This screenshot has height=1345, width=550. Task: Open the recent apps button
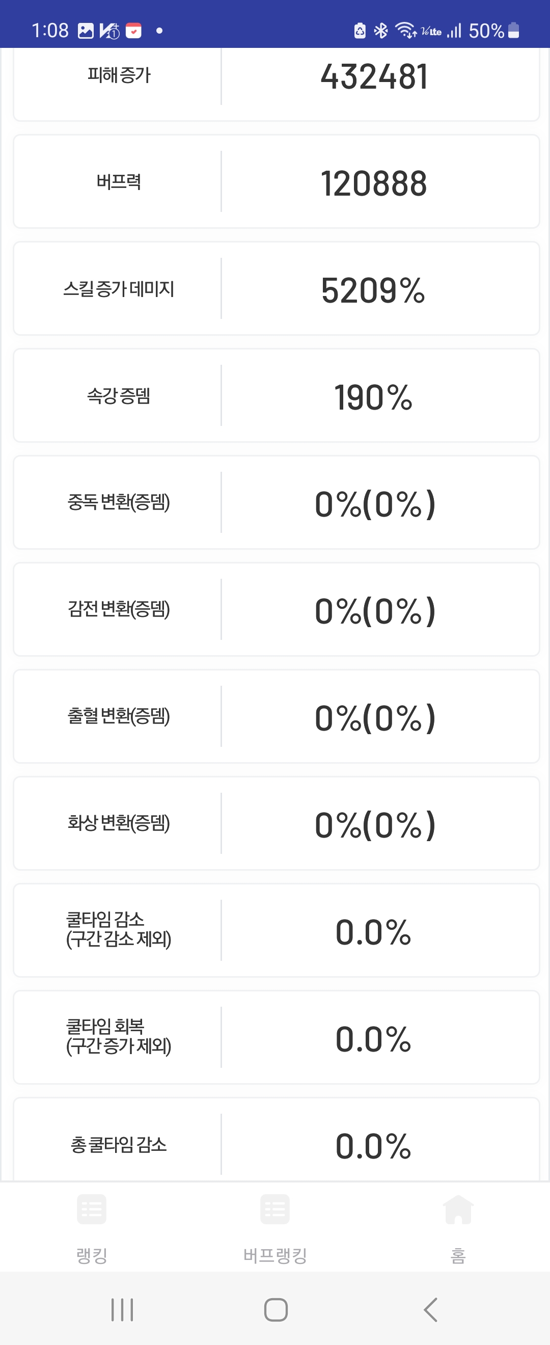point(122,1309)
